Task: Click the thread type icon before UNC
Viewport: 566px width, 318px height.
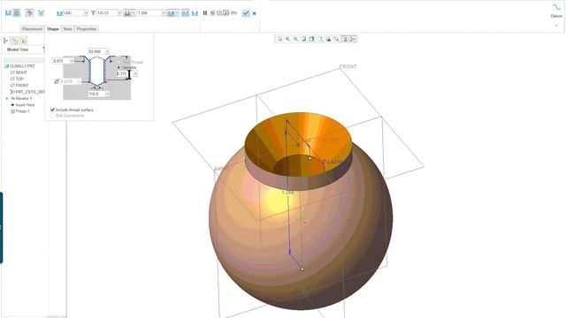Action: point(59,13)
